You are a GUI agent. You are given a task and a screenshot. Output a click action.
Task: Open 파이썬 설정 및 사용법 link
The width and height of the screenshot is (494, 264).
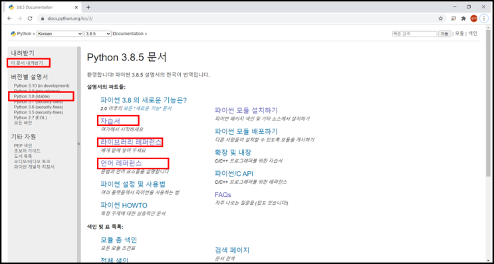(x=133, y=184)
